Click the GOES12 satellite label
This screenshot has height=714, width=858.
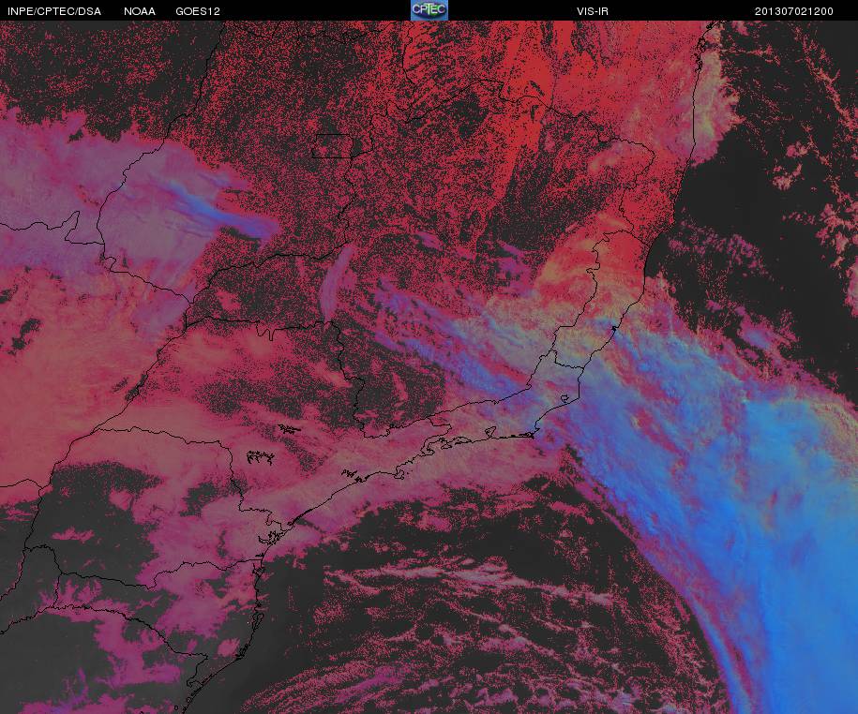click(198, 11)
